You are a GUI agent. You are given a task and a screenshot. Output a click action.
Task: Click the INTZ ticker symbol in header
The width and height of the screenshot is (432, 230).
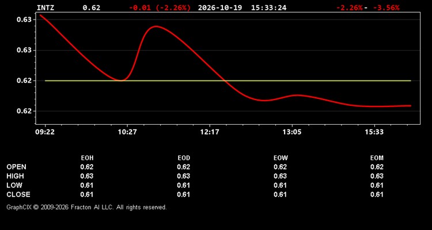click(x=46, y=7)
